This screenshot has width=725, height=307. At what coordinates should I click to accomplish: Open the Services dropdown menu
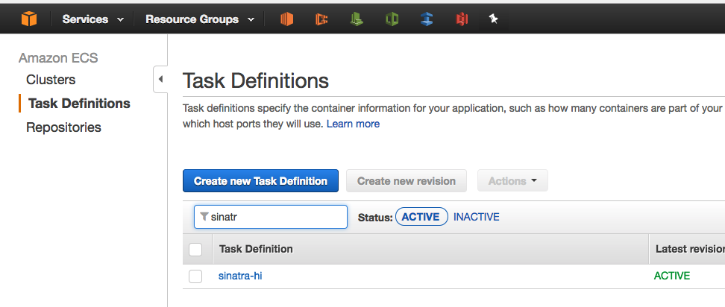pos(93,19)
